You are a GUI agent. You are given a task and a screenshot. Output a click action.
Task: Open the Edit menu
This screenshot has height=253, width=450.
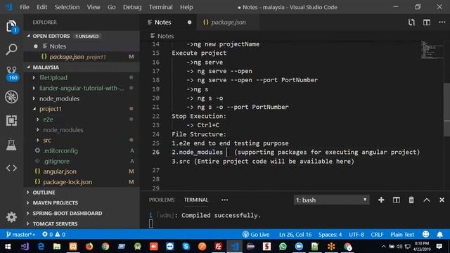click(42, 7)
